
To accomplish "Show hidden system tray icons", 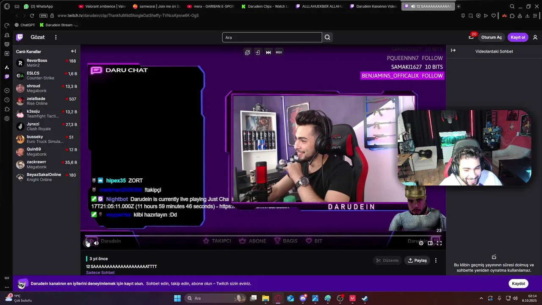I will [x=481, y=298].
